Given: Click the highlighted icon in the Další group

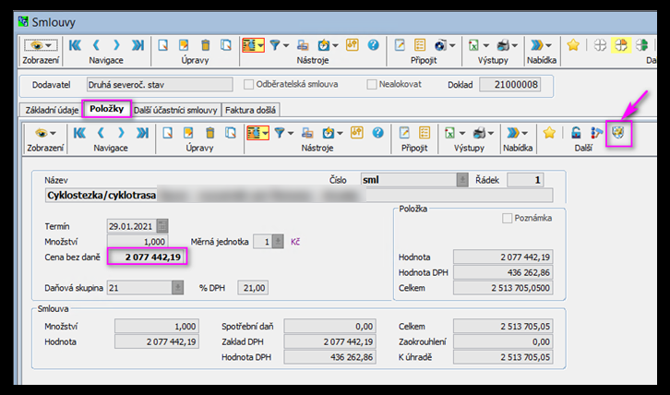Looking at the screenshot, I should click(x=618, y=133).
